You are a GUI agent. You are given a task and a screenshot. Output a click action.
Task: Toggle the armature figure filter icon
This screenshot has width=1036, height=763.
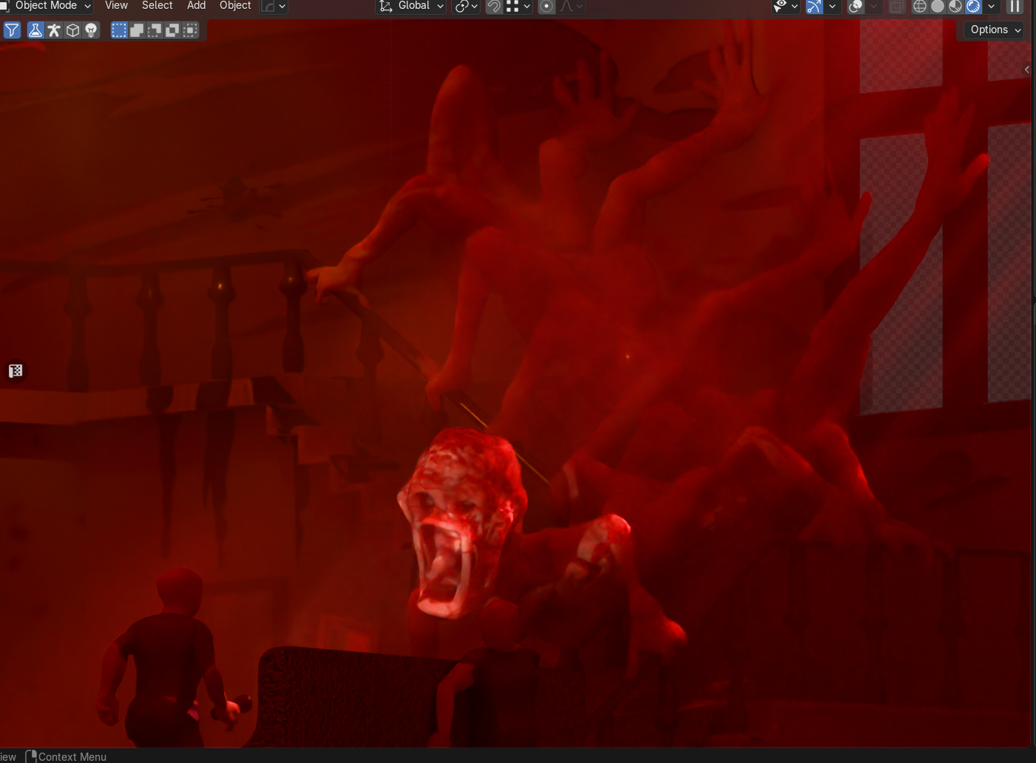54,30
